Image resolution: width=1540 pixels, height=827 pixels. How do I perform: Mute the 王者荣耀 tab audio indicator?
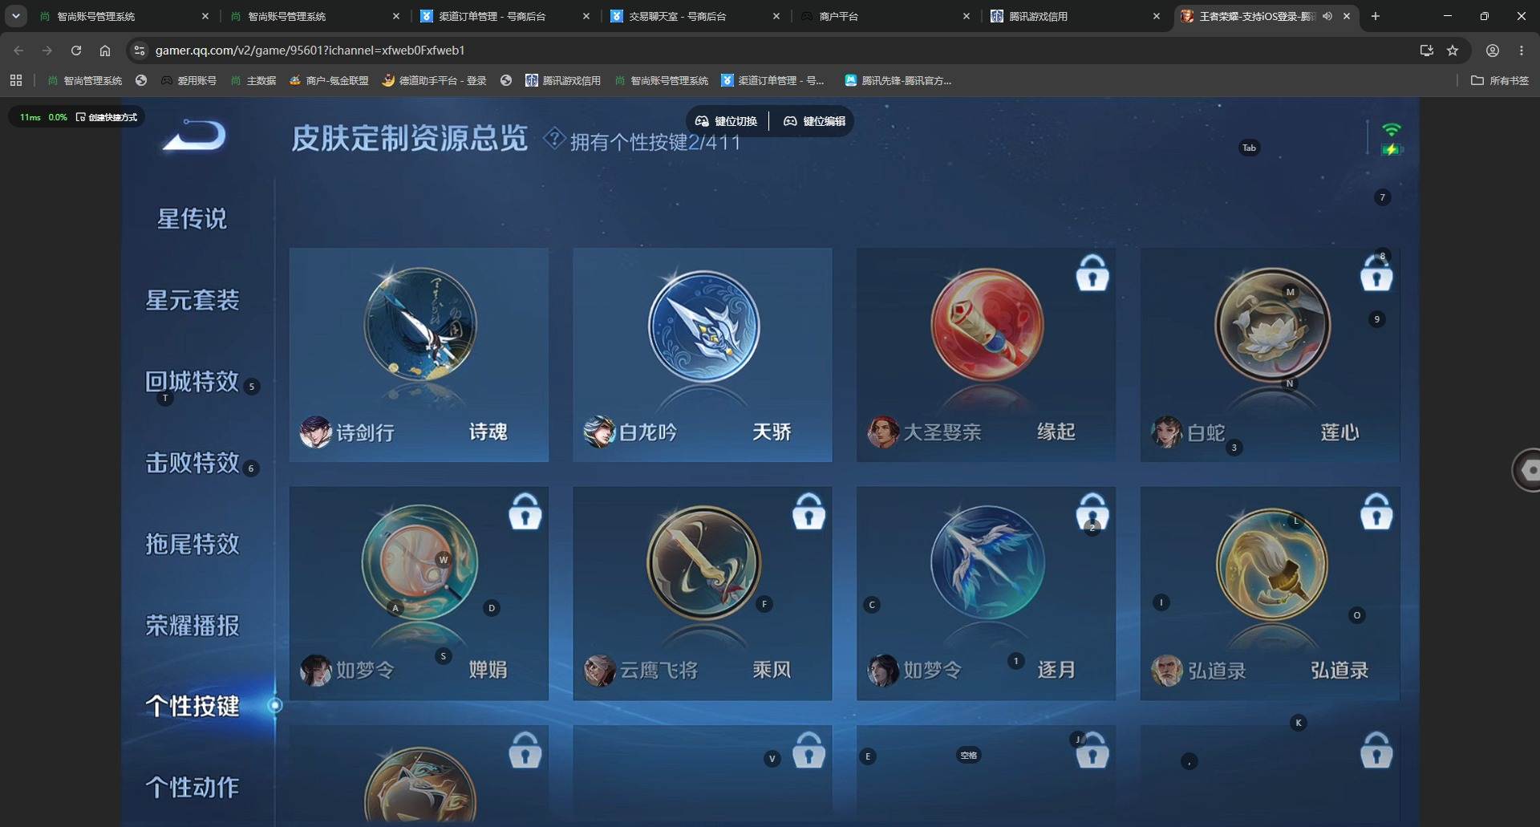click(1327, 16)
